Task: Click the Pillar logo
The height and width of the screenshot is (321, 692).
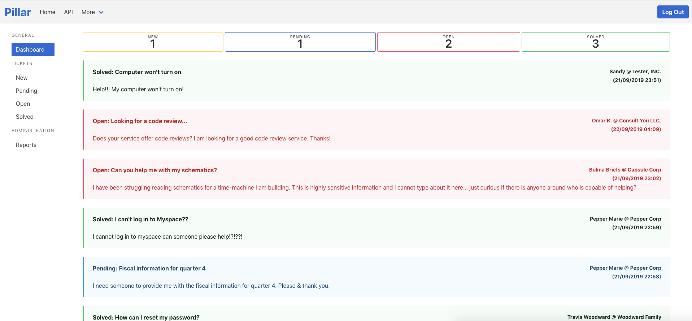Action: tap(18, 12)
